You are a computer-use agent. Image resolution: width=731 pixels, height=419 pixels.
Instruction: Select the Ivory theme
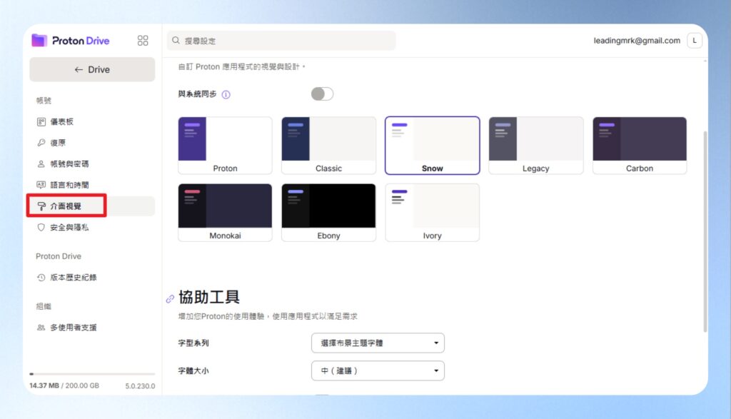click(432, 213)
